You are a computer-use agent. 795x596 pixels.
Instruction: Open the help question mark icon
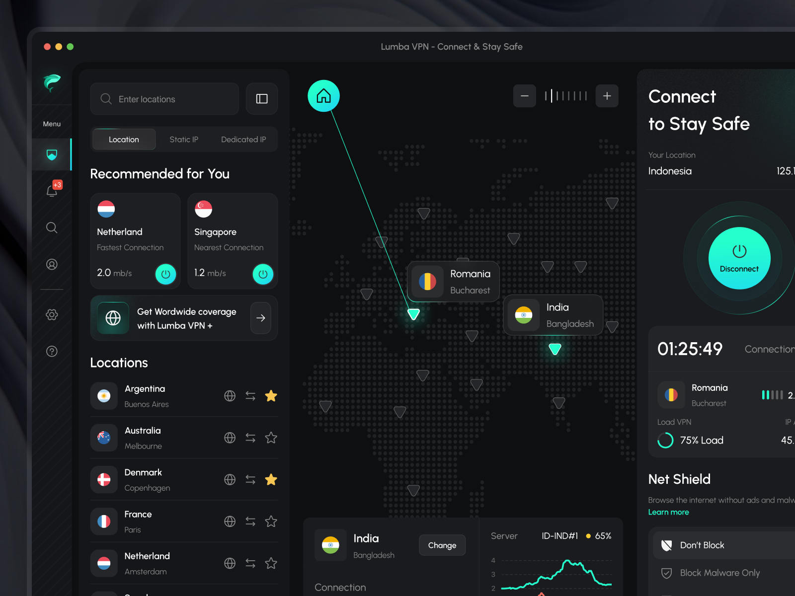click(x=52, y=351)
